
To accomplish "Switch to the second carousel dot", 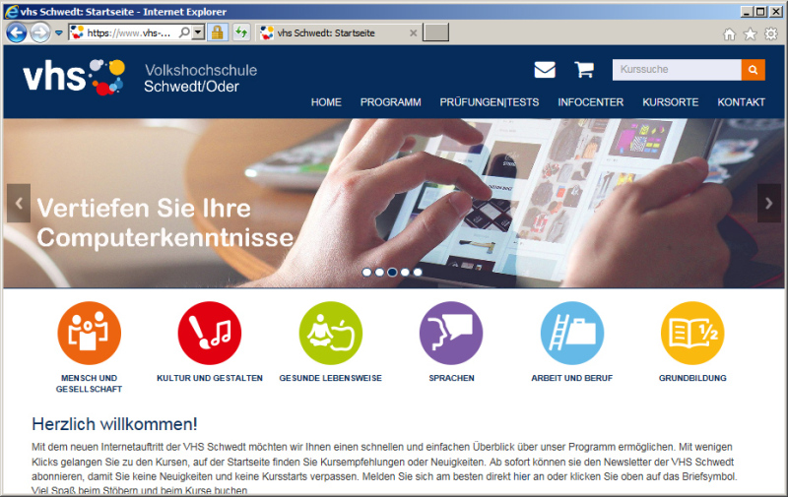I will coord(379,272).
